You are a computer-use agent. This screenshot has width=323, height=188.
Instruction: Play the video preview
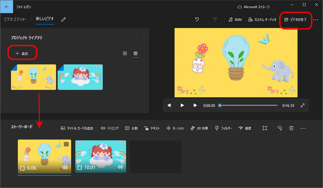182,105
